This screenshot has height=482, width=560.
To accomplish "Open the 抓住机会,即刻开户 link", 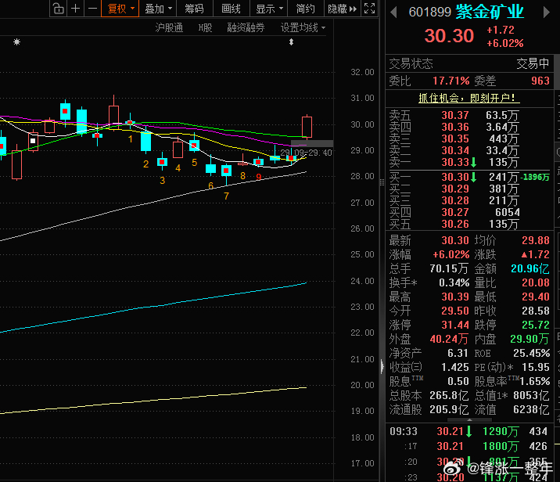I will coord(469,98).
